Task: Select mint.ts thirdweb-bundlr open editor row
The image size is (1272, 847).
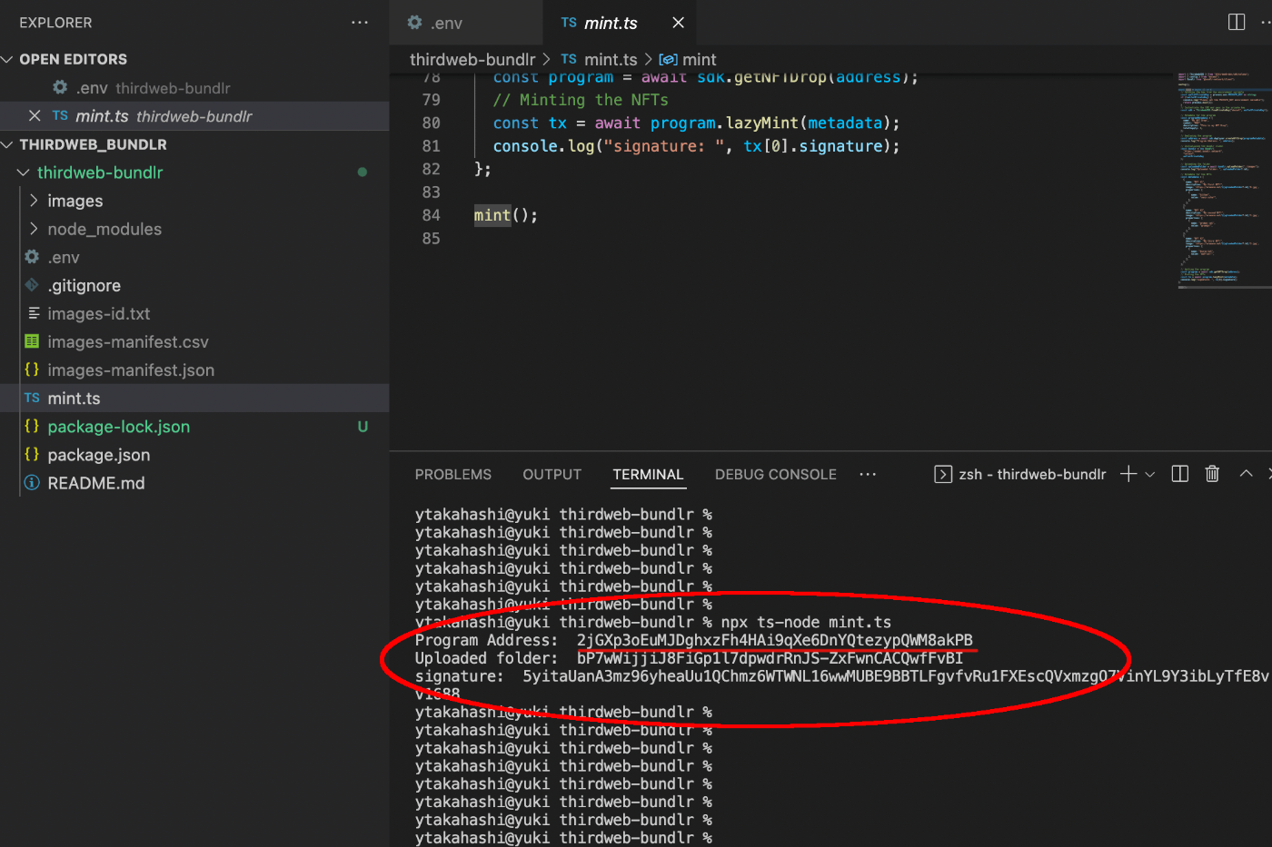Action: pos(194,116)
